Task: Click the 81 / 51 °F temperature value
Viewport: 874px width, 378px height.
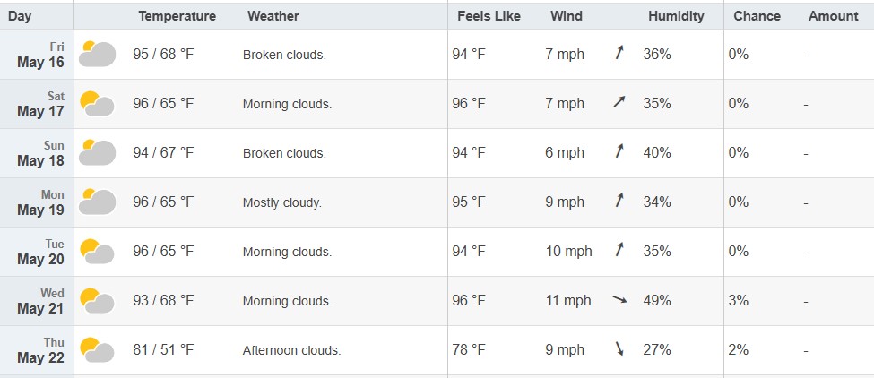Action: click(x=163, y=349)
